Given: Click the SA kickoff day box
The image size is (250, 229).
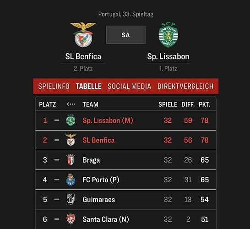Looking at the screenshot, I should [126, 35].
